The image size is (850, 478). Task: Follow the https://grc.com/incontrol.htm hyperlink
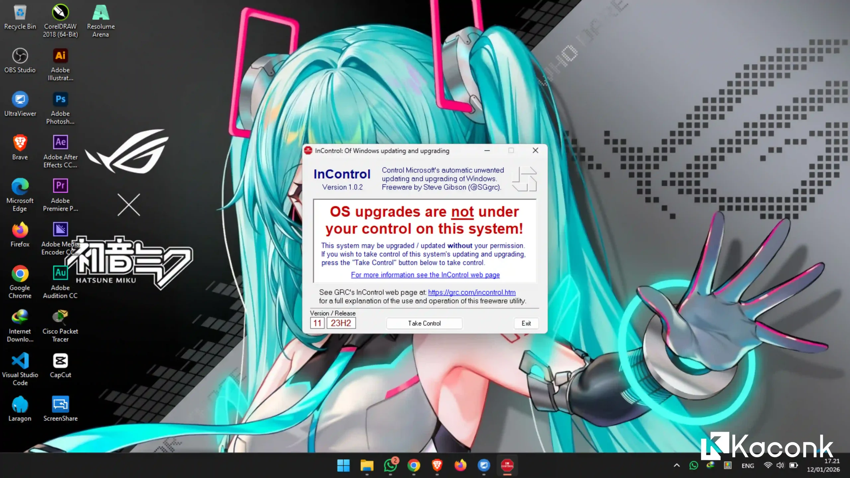pos(471,292)
